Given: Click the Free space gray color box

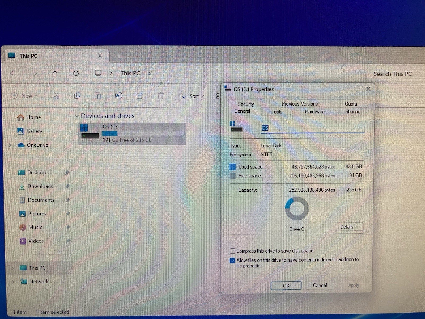Looking at the screenshot, I should 233,176.
